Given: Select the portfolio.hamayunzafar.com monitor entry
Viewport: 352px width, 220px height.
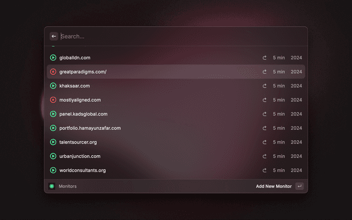Looking at the screenshot, I should [x=90, y=128].
